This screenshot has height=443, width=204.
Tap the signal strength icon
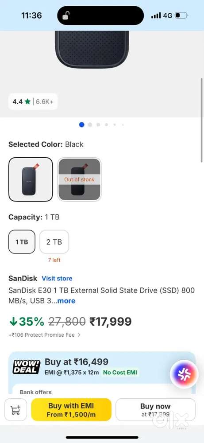click(x=156, y=16)
